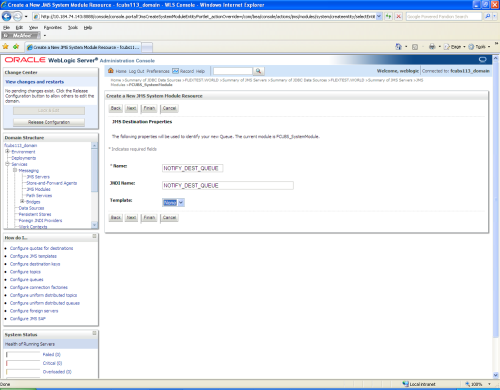Click the console search magnifier button
This screenshot has height=390, width=500.
[x=259, y=71]
